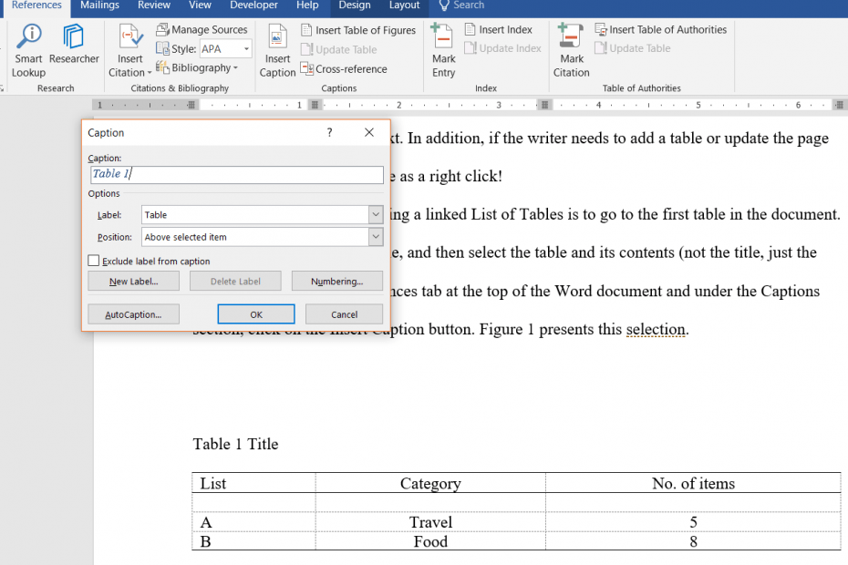Confirm the caption with OK
This screenshot has height=565, width=848.
[x=255, y=313]
